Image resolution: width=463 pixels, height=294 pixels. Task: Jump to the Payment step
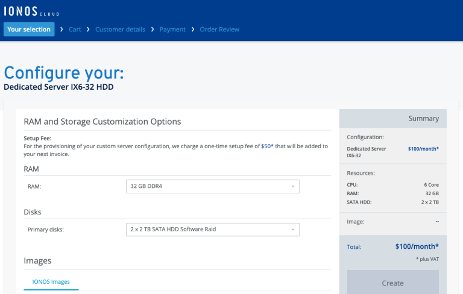(172, 30)
